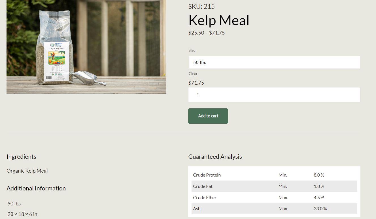Select the Crude Fat table row

pyautogui.click(x=274, y=186)
